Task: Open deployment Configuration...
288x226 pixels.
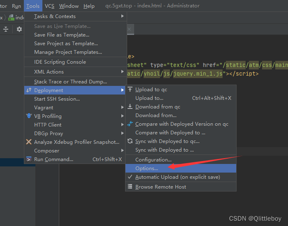Action: pyautogui.click(x=181, y=160)
